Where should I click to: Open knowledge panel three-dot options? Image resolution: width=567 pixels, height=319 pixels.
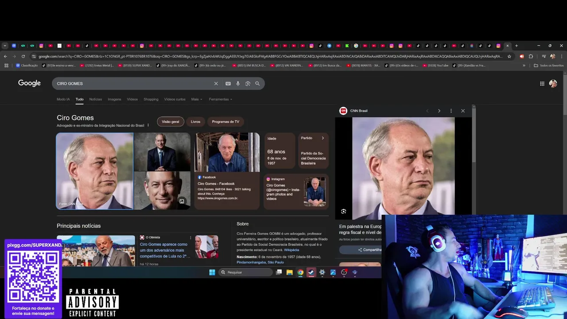coord(148,125)
